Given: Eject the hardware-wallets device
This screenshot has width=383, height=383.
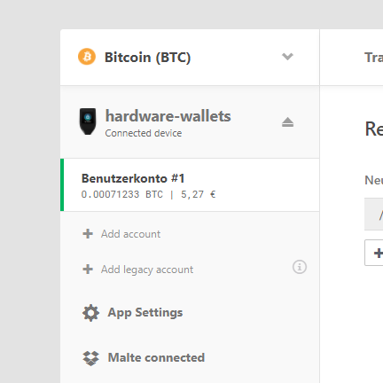Looking at the screenshot, I should pos(287,122).
